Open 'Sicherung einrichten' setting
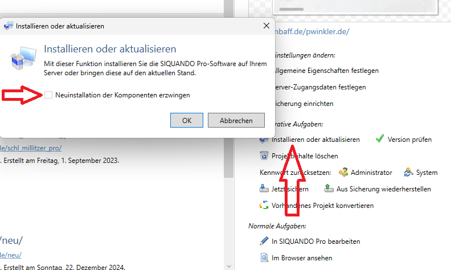 pyautogui.click(x=304, y=104)
